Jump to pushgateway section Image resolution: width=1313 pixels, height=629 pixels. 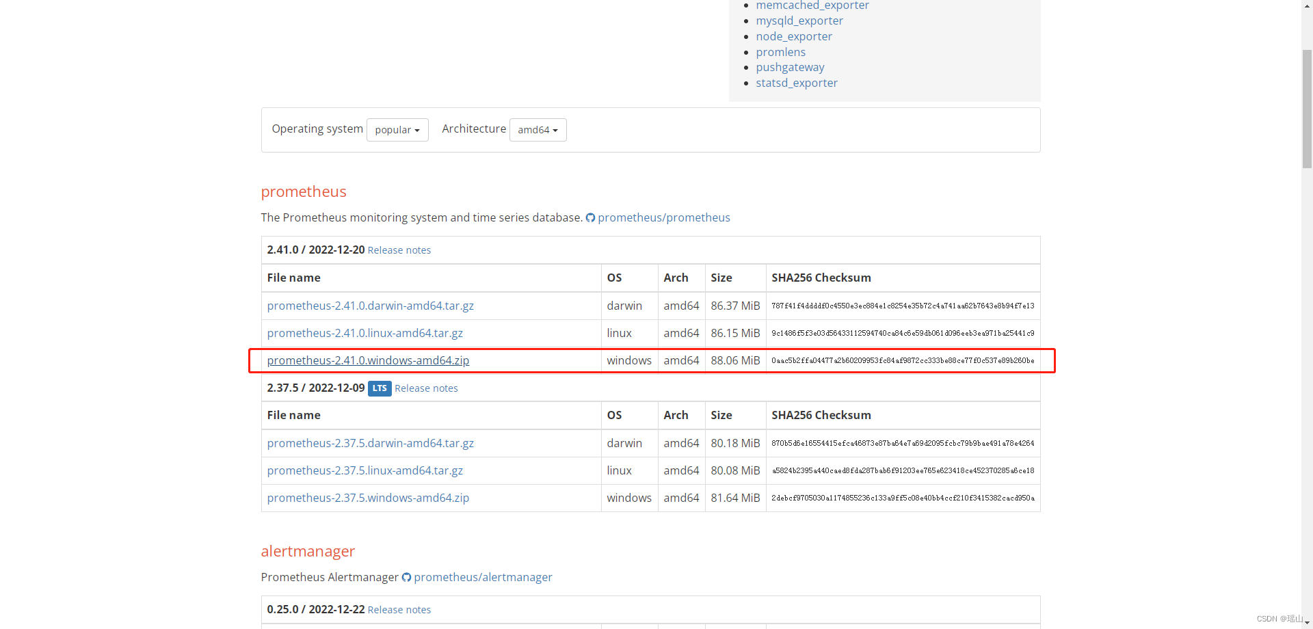[790, 67]
